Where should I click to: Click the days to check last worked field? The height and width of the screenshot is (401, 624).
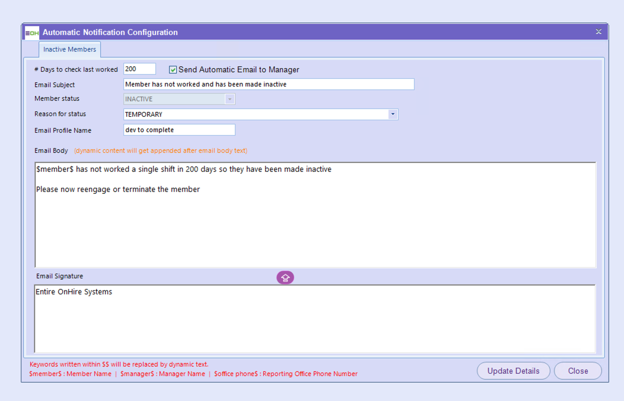[139, 69]
